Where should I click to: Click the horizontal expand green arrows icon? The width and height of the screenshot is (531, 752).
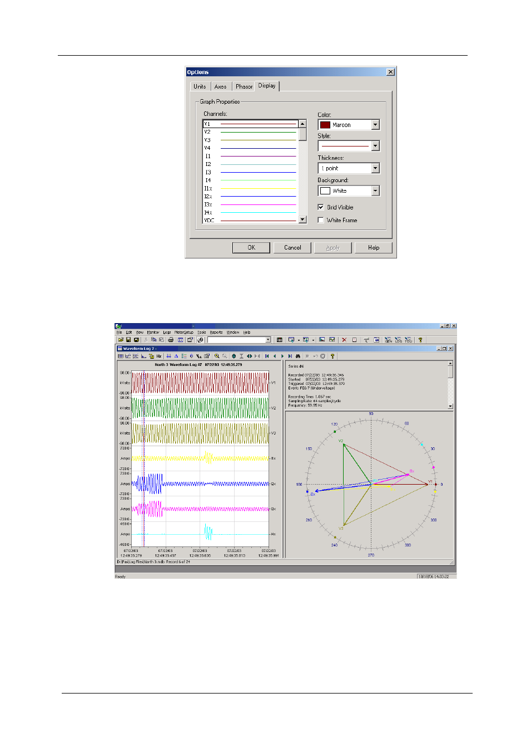(x=249, y=356)
